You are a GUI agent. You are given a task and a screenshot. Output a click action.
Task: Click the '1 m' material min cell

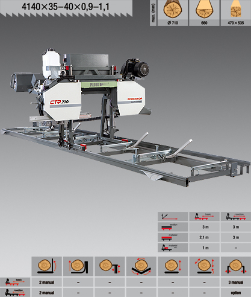205,248
